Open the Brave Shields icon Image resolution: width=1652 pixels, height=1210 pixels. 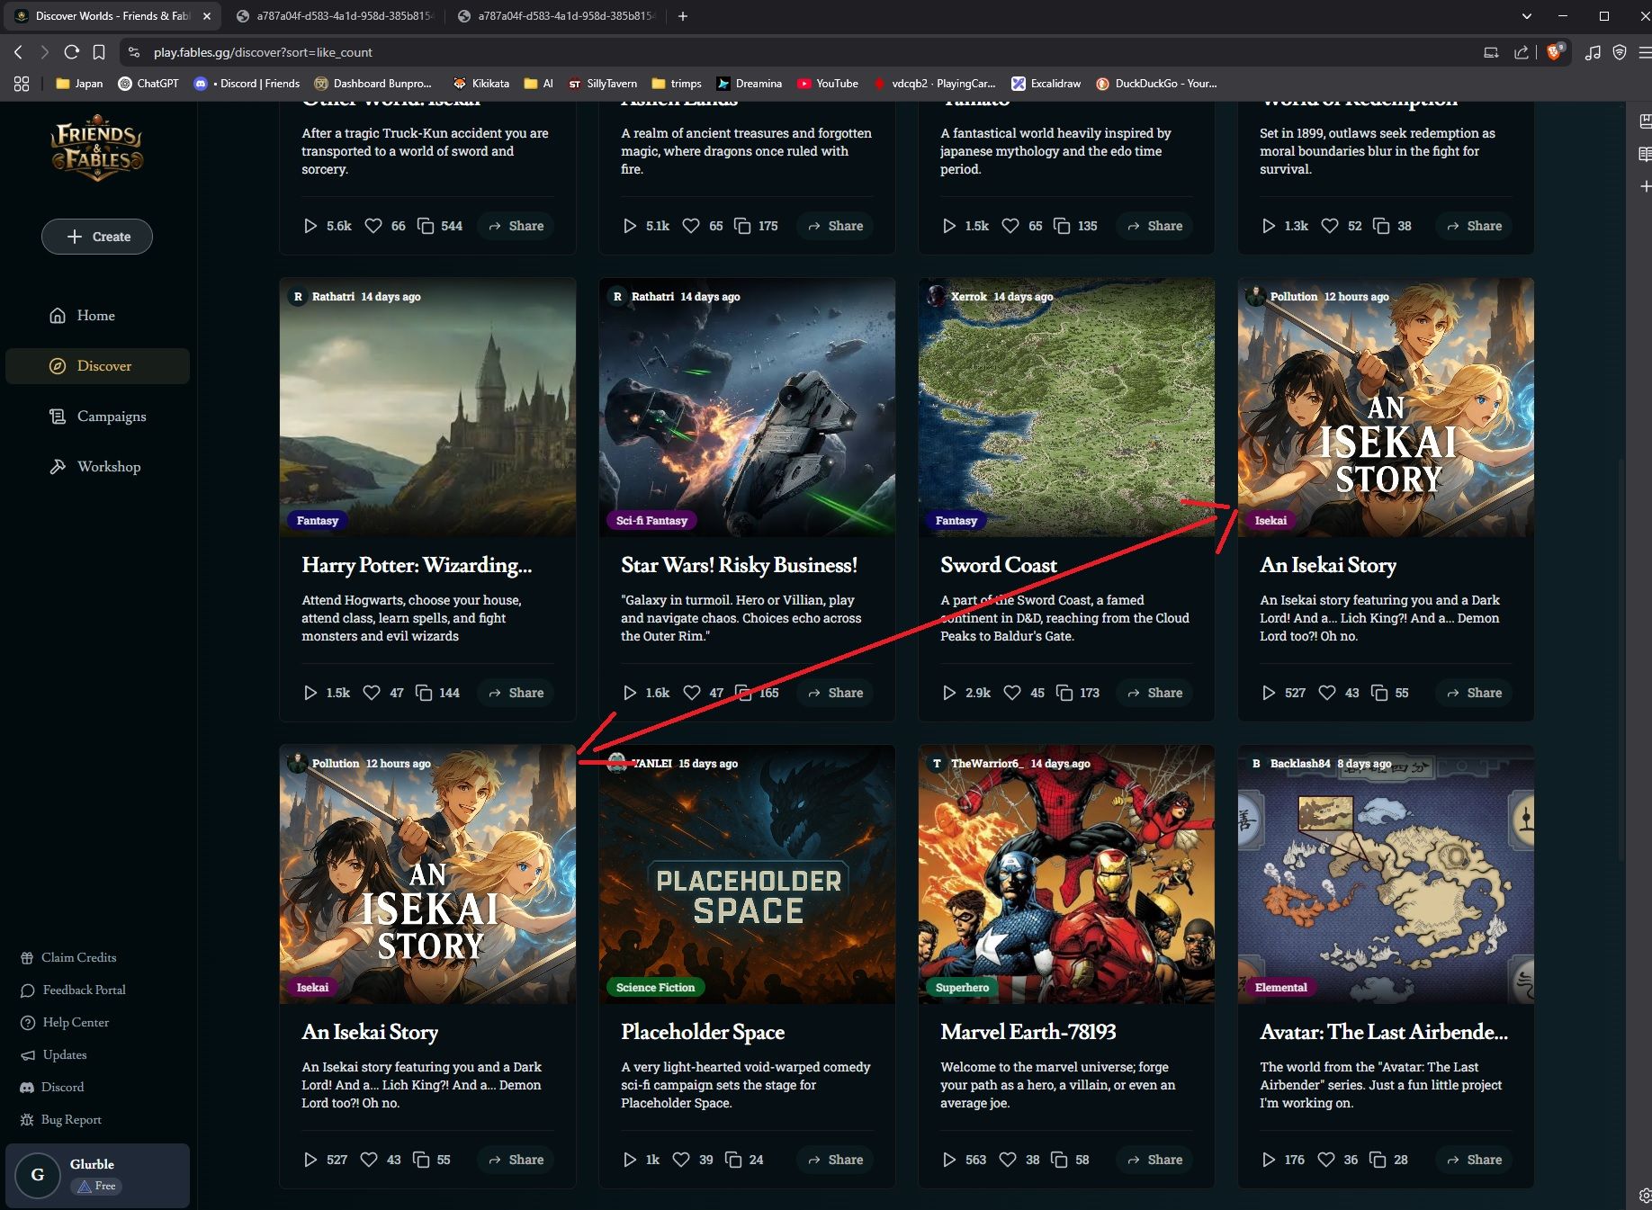point(1555,52)
